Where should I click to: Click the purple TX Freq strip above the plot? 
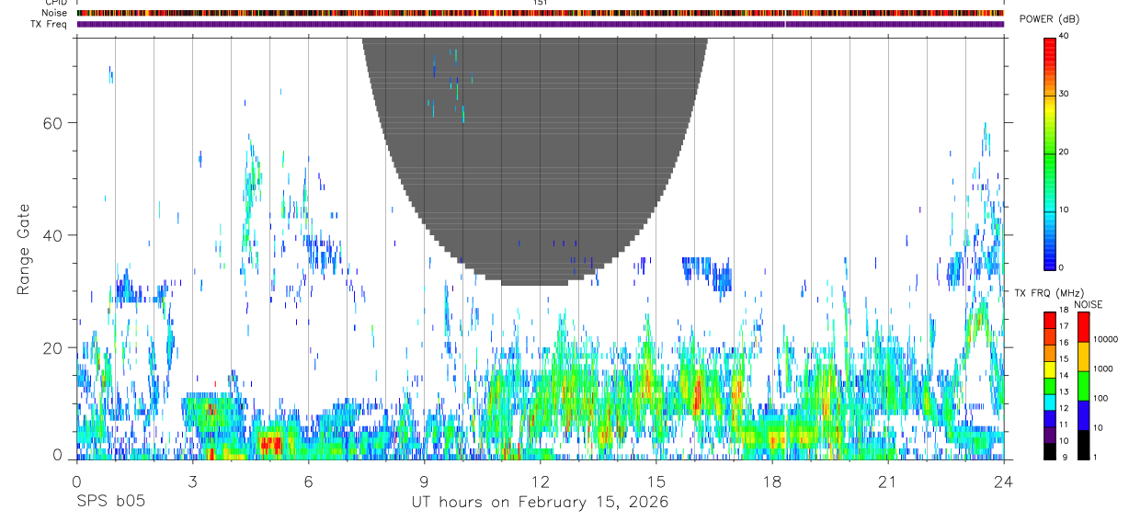pos(541,24)
